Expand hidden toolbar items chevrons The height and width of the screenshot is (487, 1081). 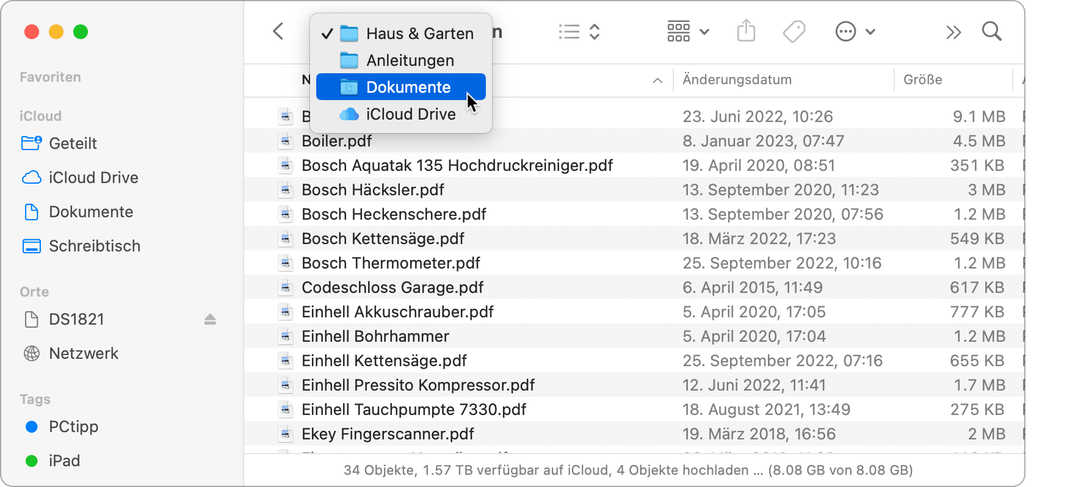[x=953, y=32]
